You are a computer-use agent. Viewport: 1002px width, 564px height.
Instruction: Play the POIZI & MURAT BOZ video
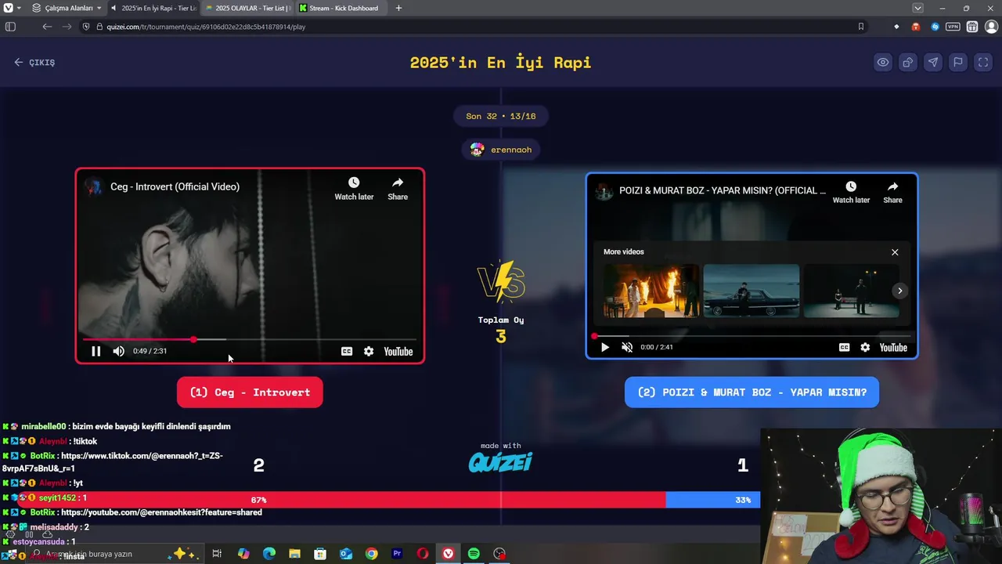tap(604, 347)
